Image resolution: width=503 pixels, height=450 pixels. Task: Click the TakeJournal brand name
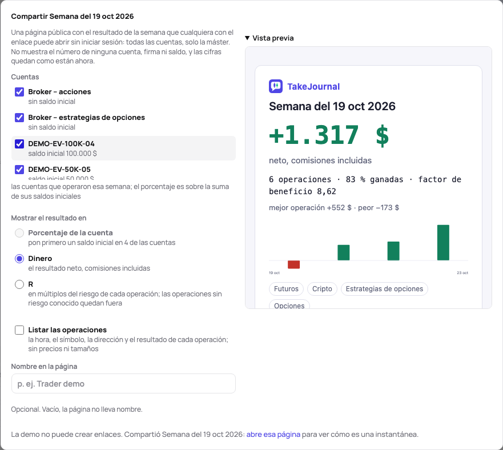tap(313, 87)
